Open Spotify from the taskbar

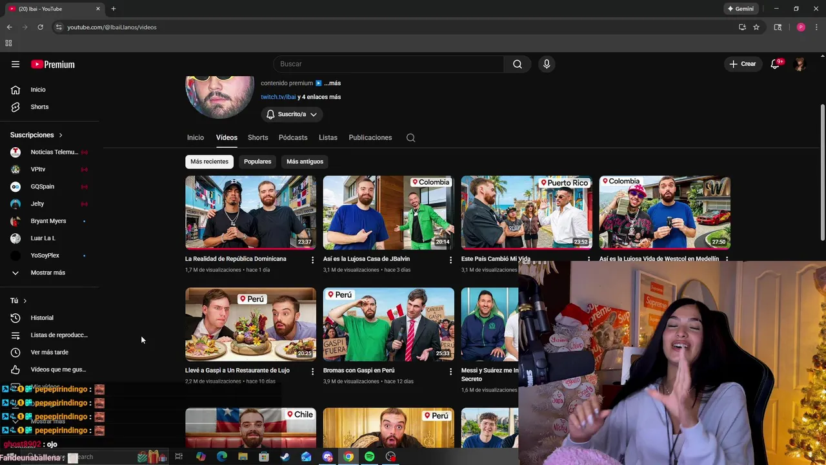tap(369, 457)
